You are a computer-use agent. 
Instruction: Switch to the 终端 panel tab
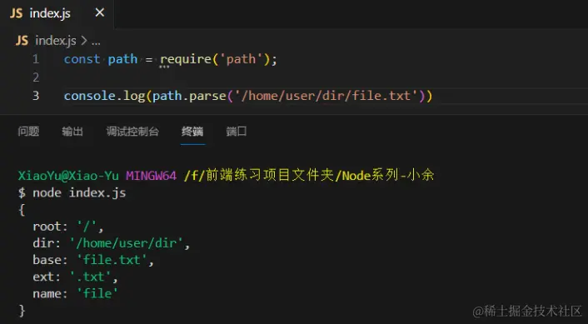pos(192,132)
